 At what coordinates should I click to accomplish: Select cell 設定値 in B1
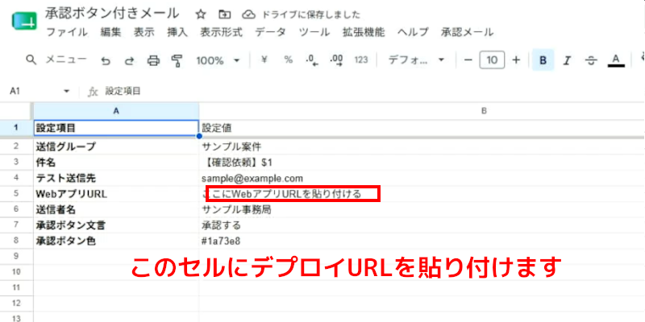point(422,128)
